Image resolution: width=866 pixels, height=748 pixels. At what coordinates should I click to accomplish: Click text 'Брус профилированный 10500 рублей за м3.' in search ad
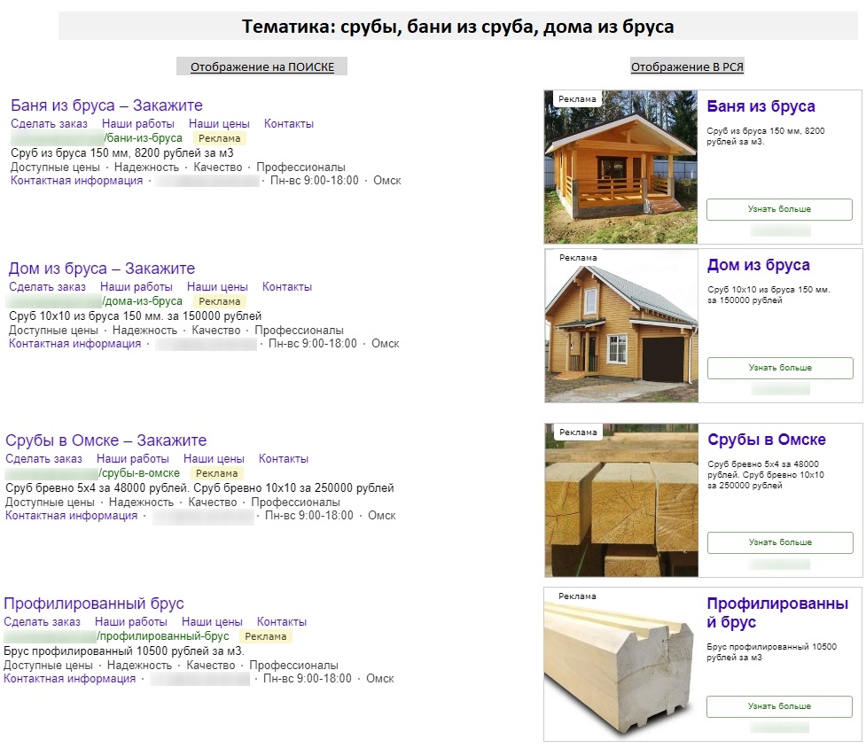click(124, 651)
